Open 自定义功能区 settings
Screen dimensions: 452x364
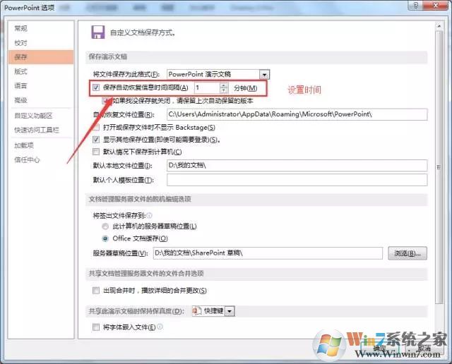33,116
